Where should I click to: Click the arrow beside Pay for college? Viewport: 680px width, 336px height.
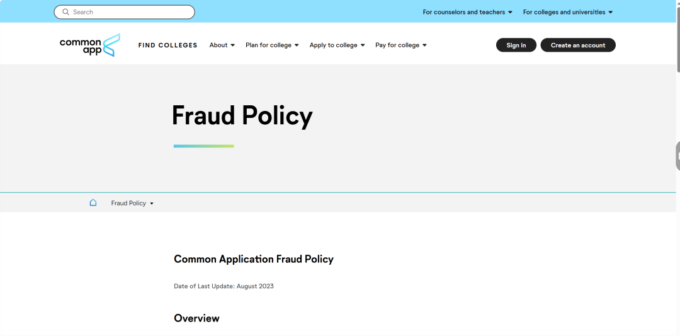(424, 45)
